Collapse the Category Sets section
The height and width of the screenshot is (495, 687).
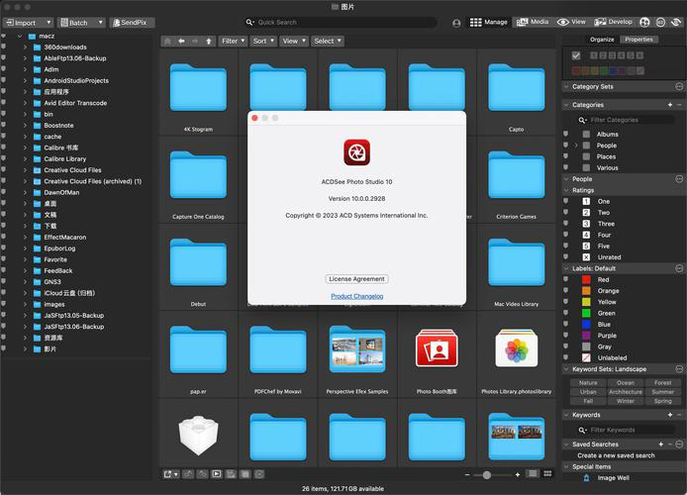click(566, 87)
